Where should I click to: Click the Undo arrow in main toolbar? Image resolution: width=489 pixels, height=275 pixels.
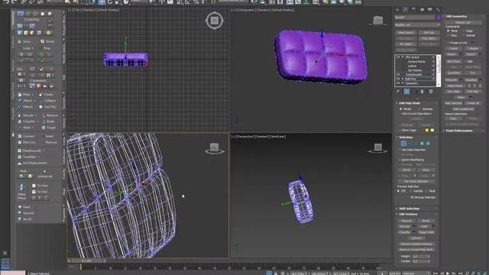point(6,2)
